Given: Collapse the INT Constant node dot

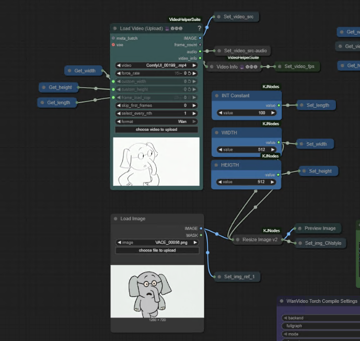Looking at the screenshot, I should 216,96.
